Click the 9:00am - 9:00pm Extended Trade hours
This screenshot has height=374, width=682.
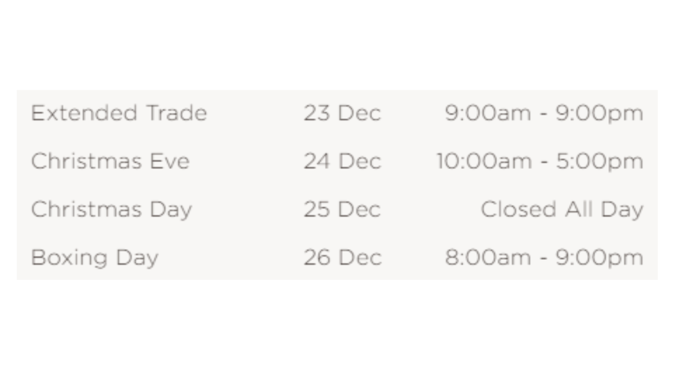click(544, 114)
